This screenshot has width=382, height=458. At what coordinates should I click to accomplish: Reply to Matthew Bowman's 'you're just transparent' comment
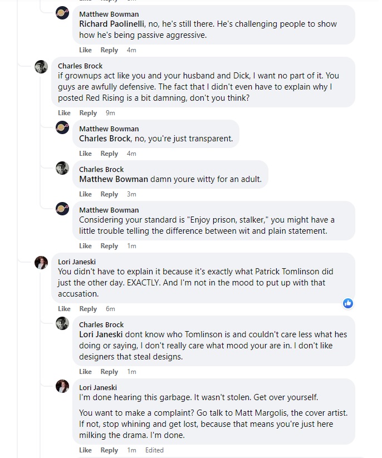(109, 154)
